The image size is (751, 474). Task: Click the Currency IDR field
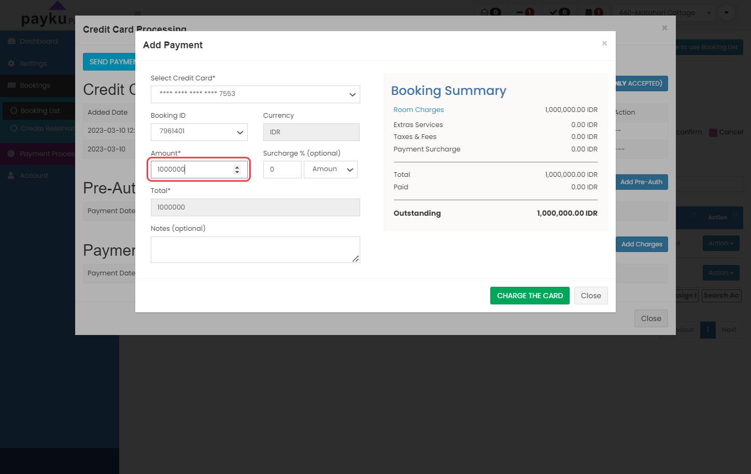pos(311,132)
